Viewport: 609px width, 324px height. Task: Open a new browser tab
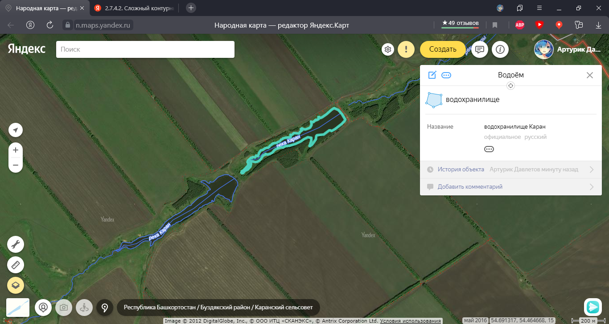tap(191, 8)
